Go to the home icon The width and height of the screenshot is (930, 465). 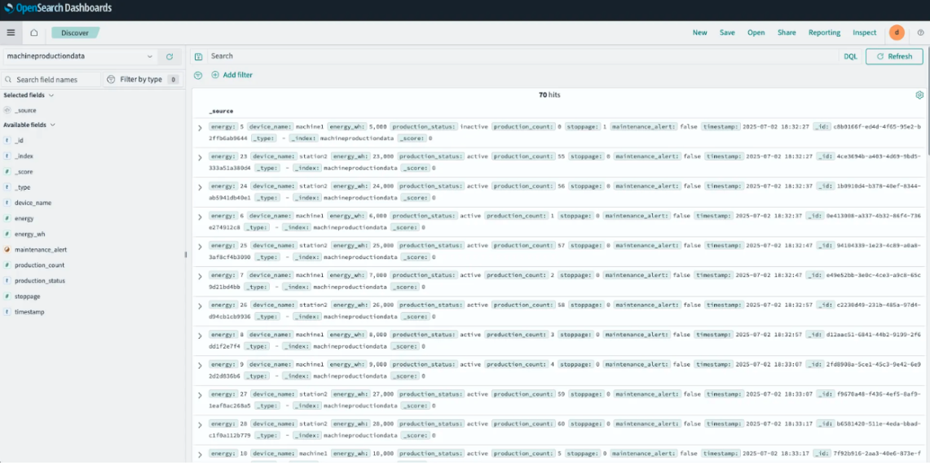pos(33,33)
